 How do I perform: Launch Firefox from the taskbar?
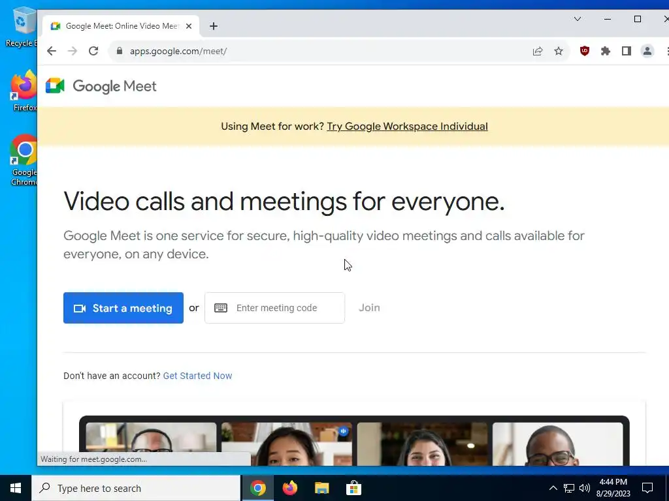(289, 488)
